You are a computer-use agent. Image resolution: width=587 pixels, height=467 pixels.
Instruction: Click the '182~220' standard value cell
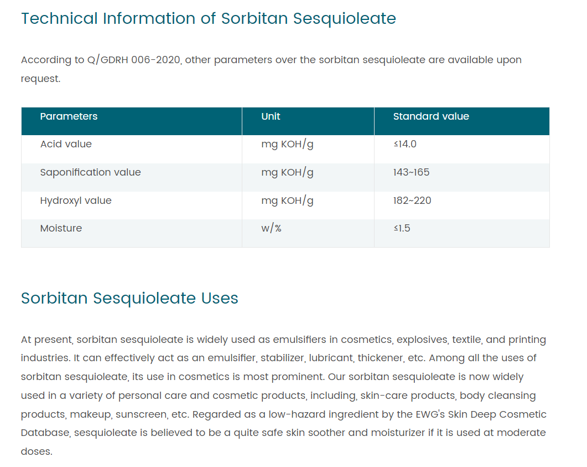tap(412, 201)
